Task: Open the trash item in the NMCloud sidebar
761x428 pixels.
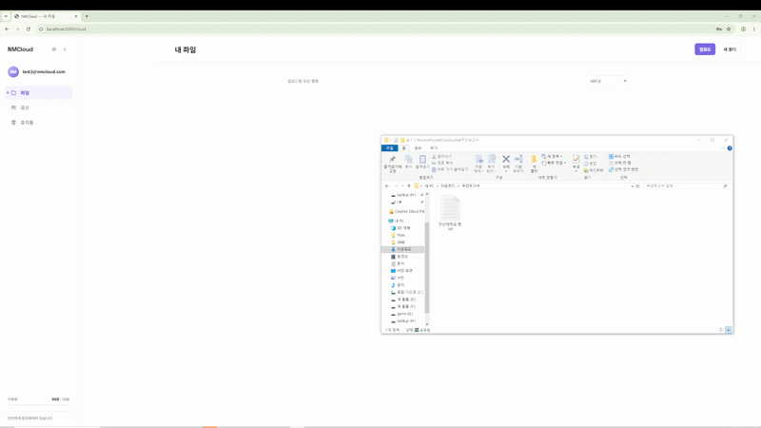Action: (38, 123)
